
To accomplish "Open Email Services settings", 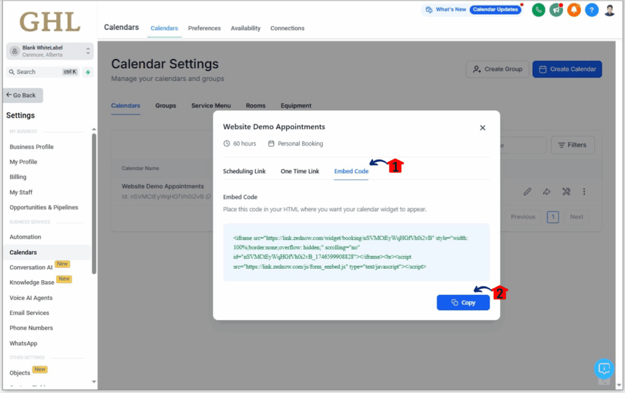I will [x=29, y=313].
